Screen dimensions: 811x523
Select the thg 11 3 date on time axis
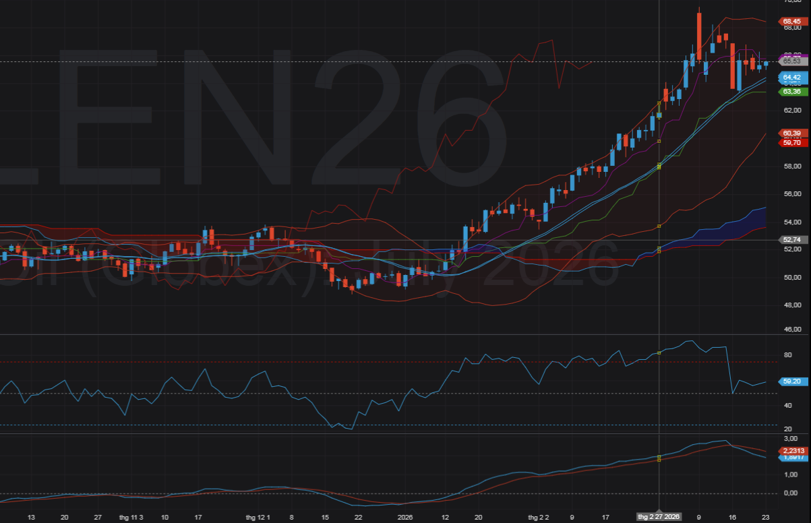coord(131,518)
